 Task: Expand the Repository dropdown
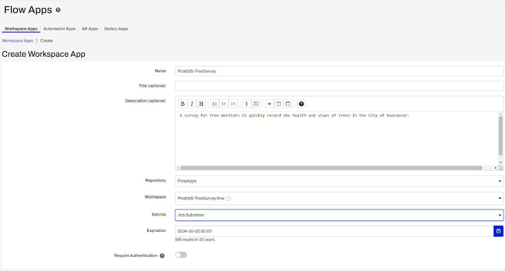[x=339, y=181]
